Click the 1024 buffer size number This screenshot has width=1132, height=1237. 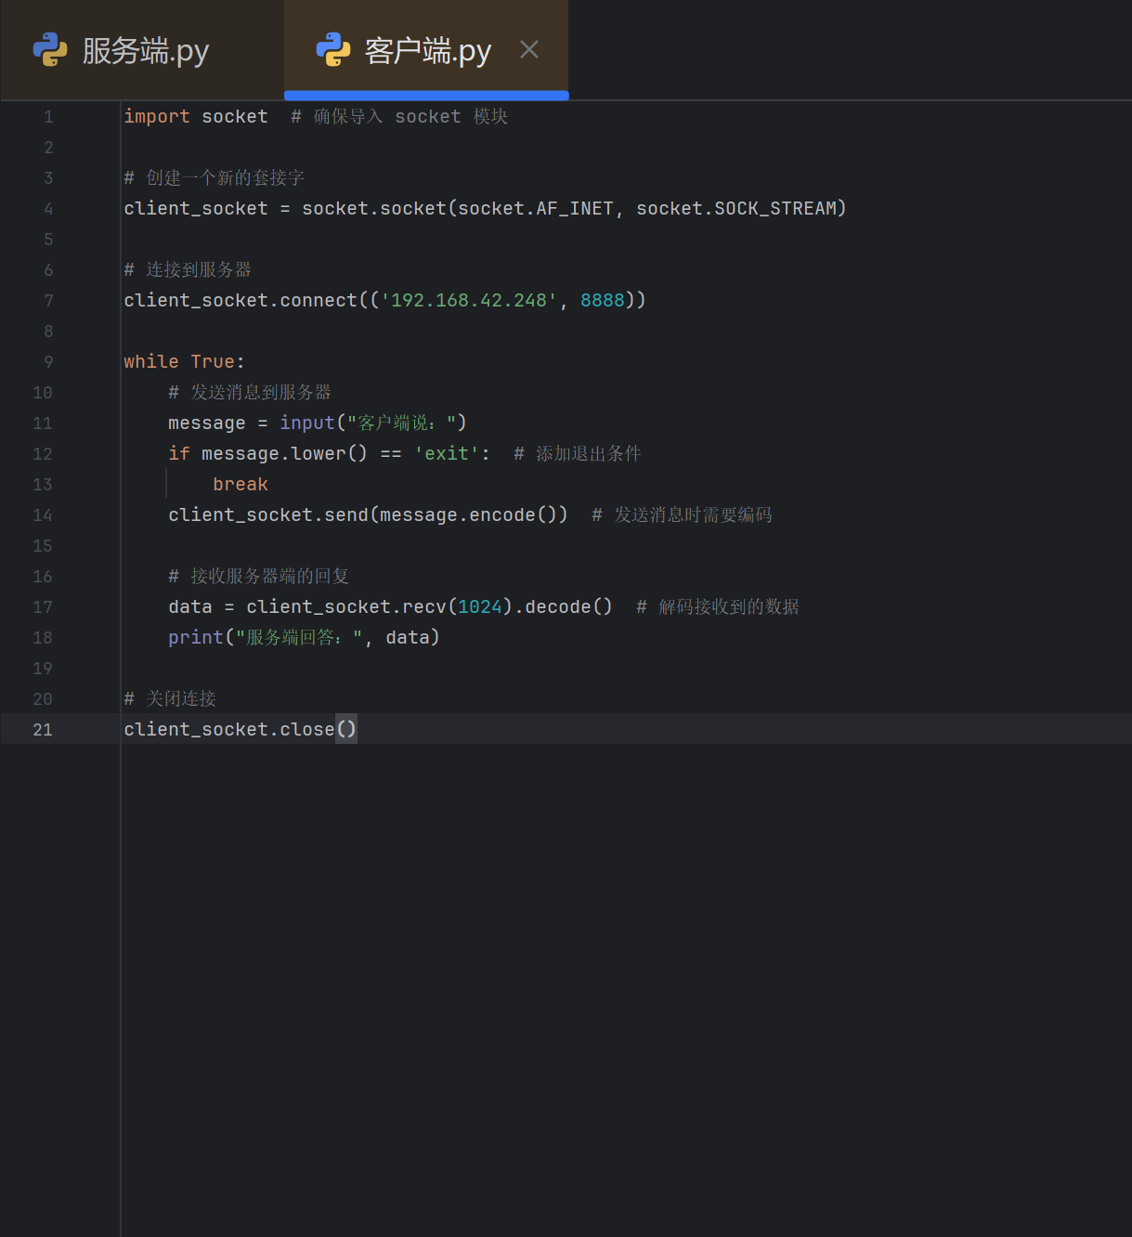coord(480,607)
